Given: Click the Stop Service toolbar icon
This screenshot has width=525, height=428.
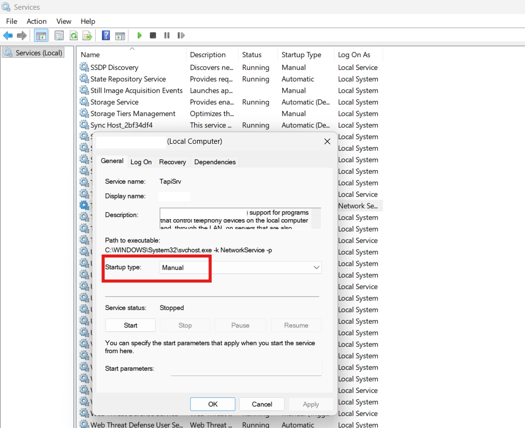Looking at the screenshot, I should pyautogui.click(x=152, y=35).
